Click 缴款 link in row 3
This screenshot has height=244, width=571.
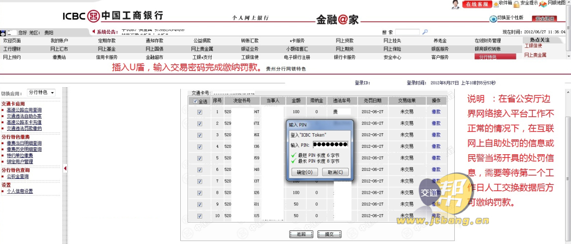point(436,135)
